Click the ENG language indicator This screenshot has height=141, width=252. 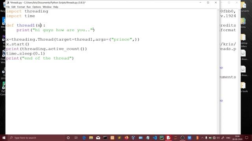(x=228, y=138)
